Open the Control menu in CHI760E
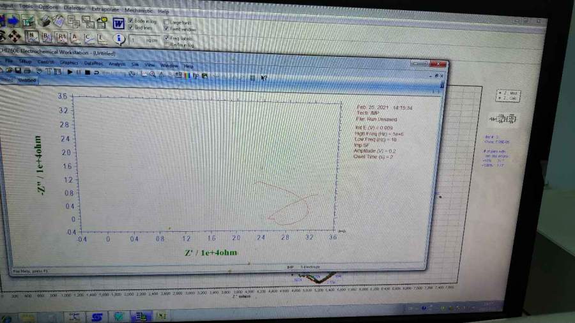The image size is (575, 323). (x=45, y=62)
